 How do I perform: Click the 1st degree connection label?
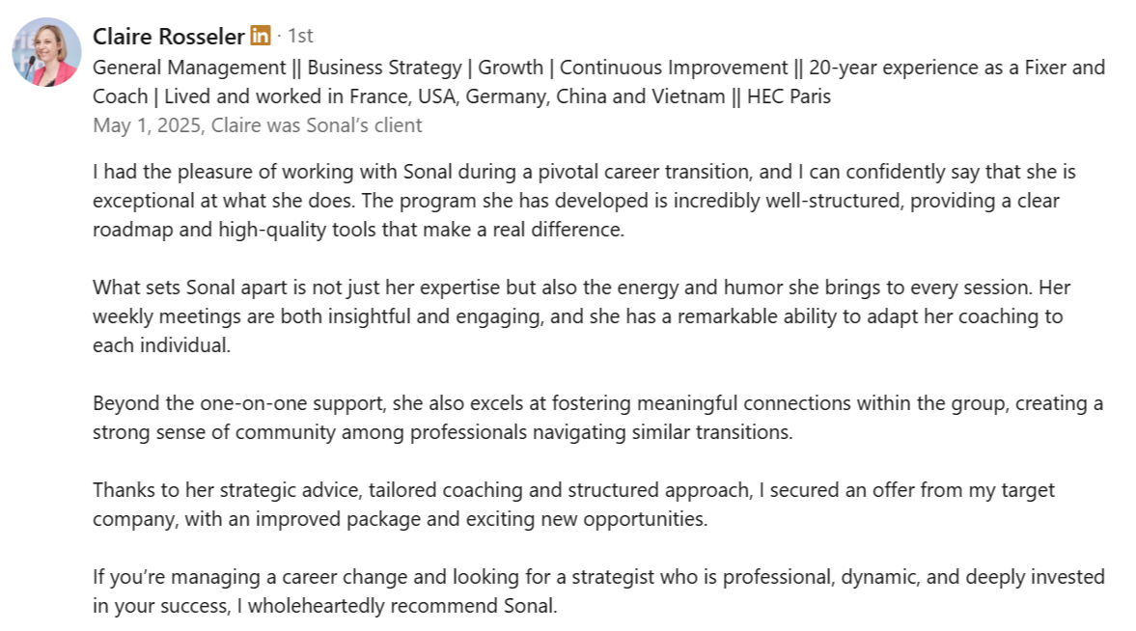(300, 37)
